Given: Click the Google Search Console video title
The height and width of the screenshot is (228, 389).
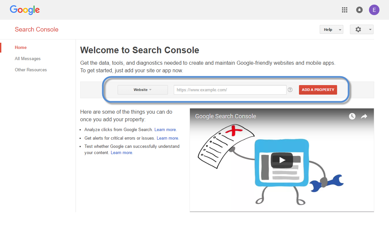Looking at the screenshot, I should point(225,116).
